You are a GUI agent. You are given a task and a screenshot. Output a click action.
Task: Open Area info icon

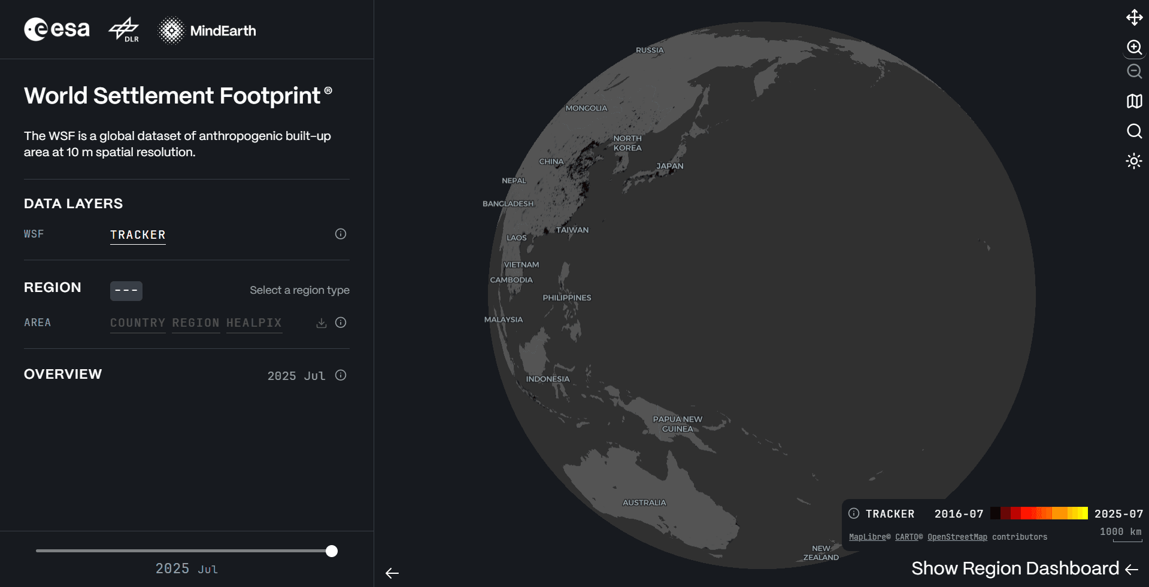(x=341, y=323)
